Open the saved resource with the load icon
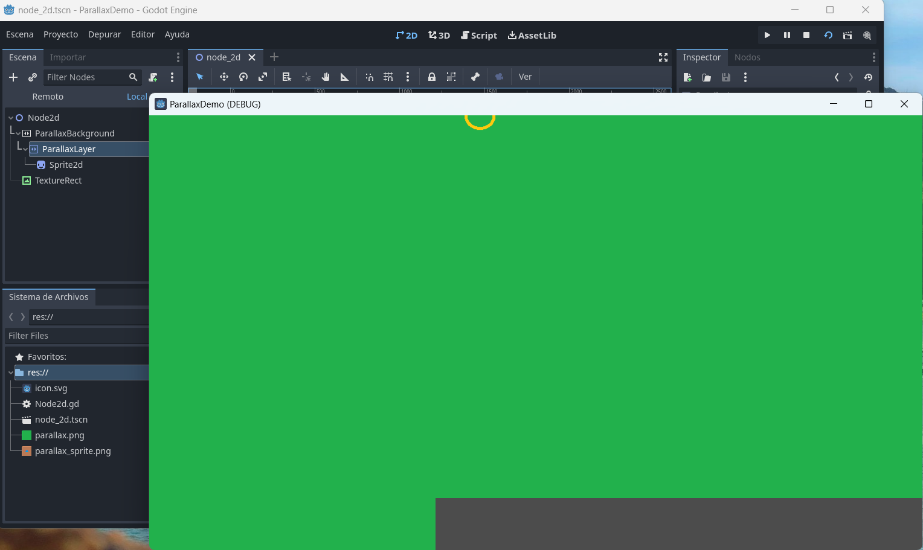 (x=707, y=77)
